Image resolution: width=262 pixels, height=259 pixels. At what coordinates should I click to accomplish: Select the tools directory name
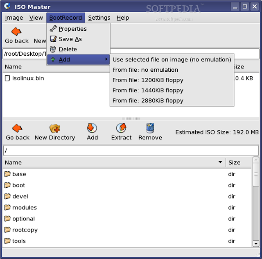coord(19,241)
